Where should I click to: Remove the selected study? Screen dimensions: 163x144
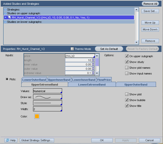click(x=150, y=41)
